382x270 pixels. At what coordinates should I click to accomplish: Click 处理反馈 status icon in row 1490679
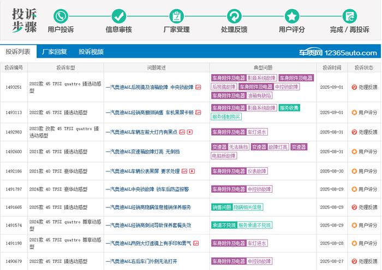tap(354, 261)
